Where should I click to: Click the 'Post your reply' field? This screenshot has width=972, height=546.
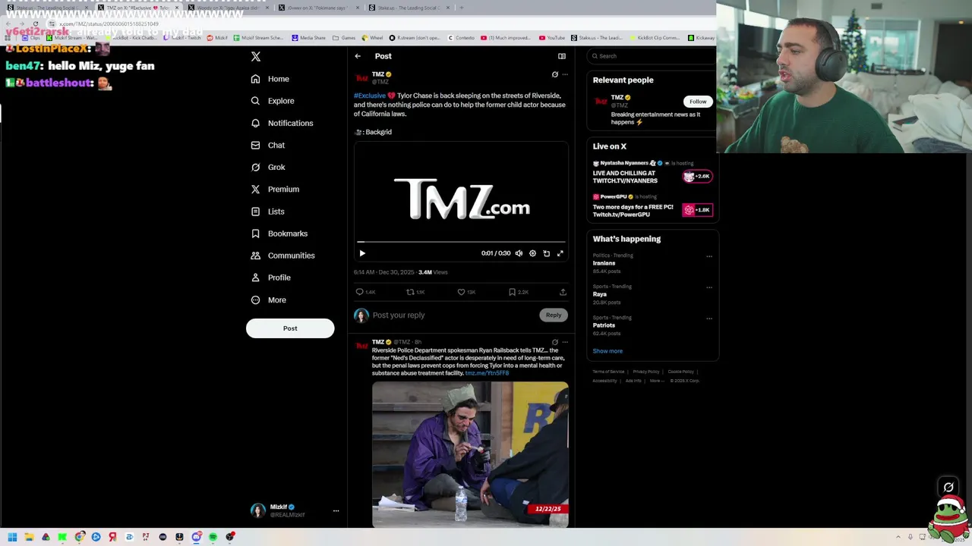pos(453,315)
